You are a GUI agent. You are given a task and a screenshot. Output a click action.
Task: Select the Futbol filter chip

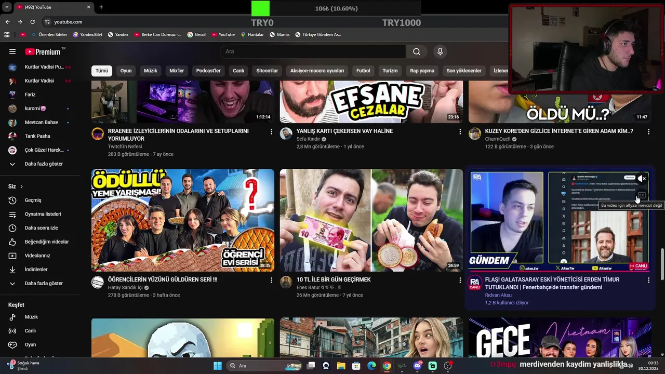point(363,71)
